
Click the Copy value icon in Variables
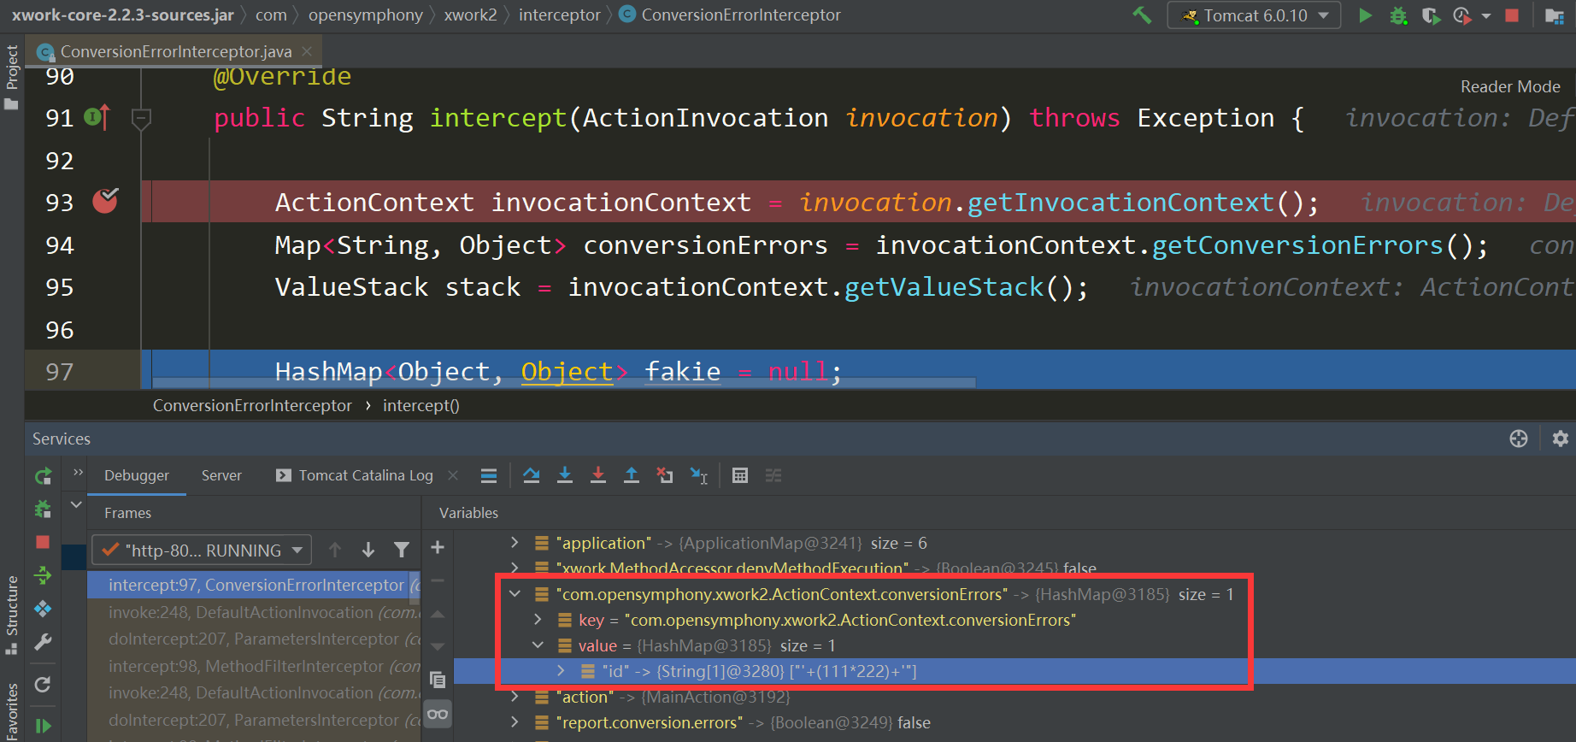pyautogui.click(x=438, y=680)
